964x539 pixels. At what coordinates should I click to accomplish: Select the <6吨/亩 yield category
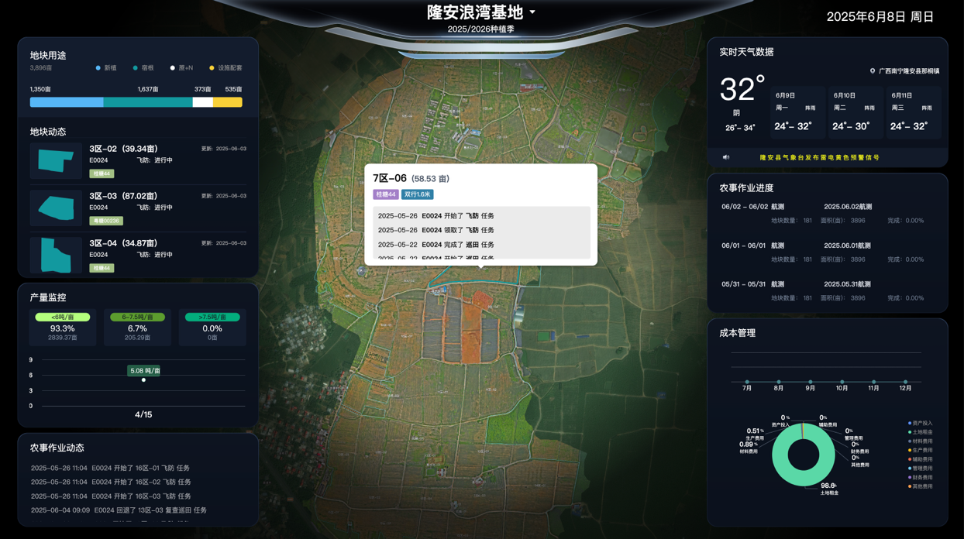click(x=63, y=317)
